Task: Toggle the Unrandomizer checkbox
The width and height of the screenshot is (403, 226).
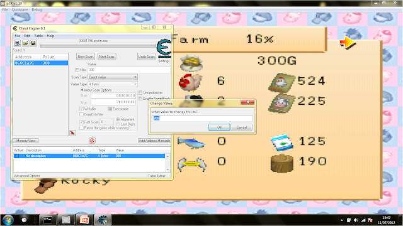Action: pyautogui.click(x=140, y=92)
